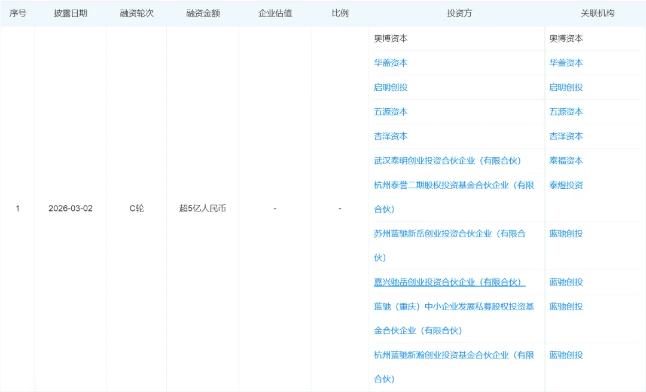
Task: Open 苏州蓝驰新岳创业投资合伙企业 link
Action: pyautogui.click(x=449, y=246)
